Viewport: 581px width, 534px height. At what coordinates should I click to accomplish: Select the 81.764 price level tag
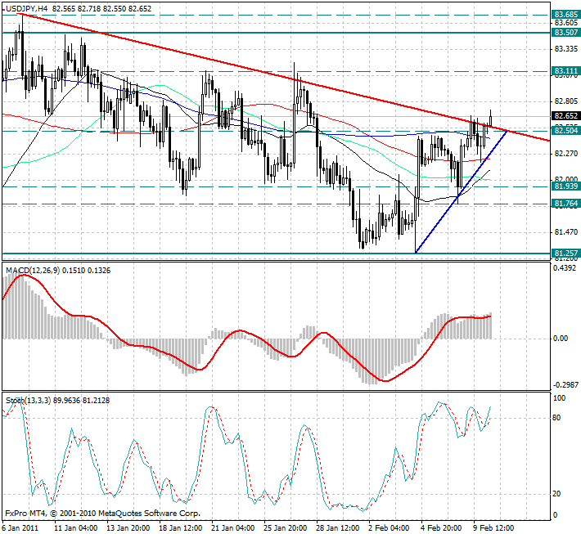click(x=566, y=203)
